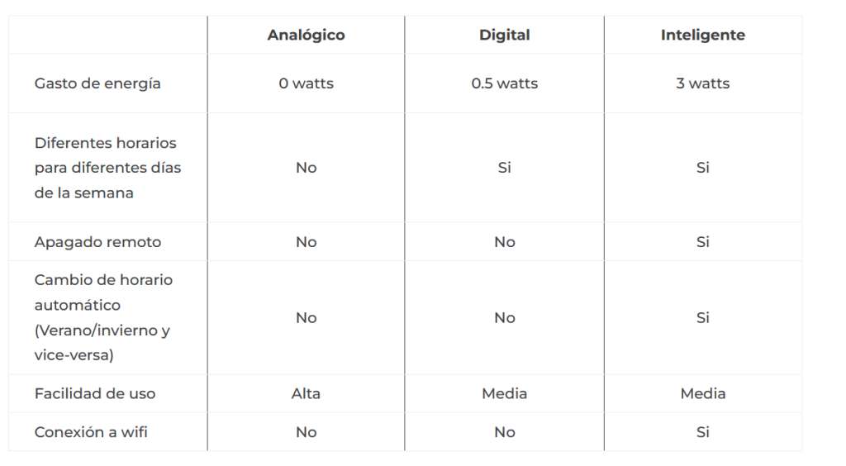Click Facilidad de uso row label
Screen dimensions: 846x466
point(95,394)
